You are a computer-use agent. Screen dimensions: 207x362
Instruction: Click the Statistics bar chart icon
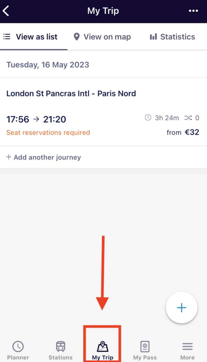point(153,37)
